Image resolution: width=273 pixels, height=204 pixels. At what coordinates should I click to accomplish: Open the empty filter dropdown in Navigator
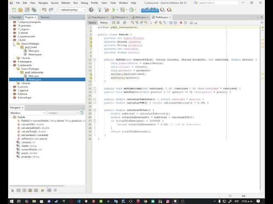click(x=63, y=113)
